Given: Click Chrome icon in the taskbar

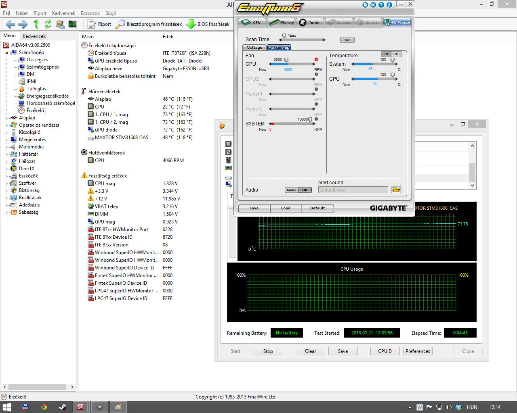Looking at the screenshot, I should [44, 407].
